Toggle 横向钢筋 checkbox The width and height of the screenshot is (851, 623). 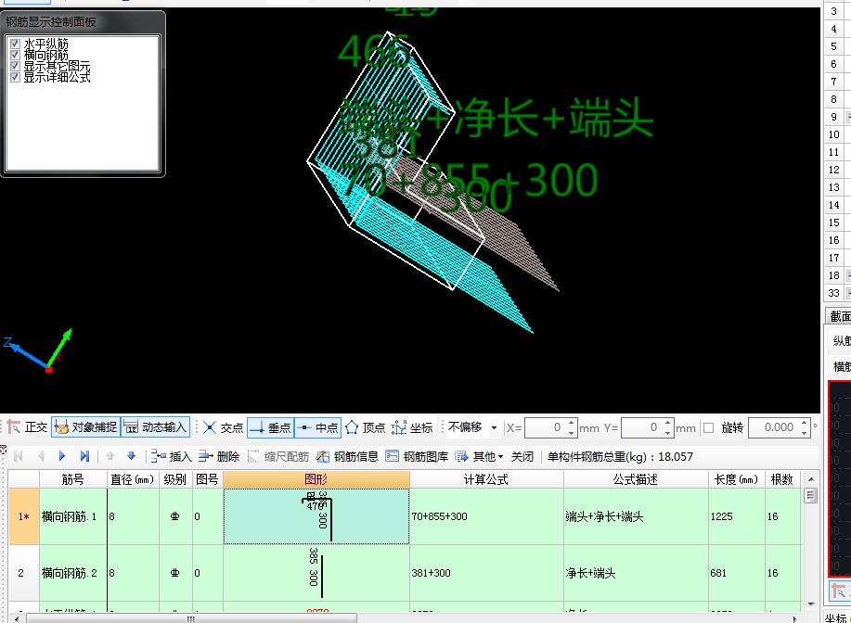[x=15, y=54]
